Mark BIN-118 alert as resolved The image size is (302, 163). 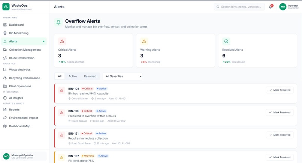pyautogui.click(x=280, y=112)
